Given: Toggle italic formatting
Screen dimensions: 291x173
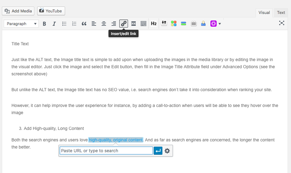Looking at the screenshot, I should click(54, 24).
